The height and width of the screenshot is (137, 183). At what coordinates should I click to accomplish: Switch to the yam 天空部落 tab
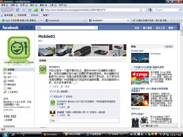(x=22, y=21)
